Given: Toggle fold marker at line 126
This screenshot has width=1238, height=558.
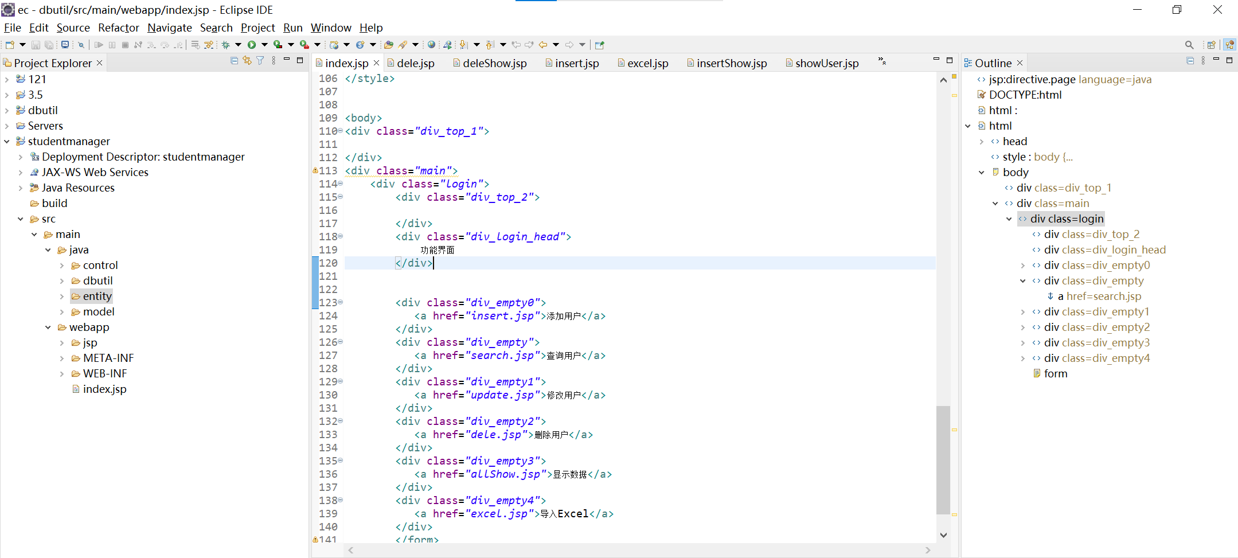Looking at the screenshot, I should coord(340,342).
